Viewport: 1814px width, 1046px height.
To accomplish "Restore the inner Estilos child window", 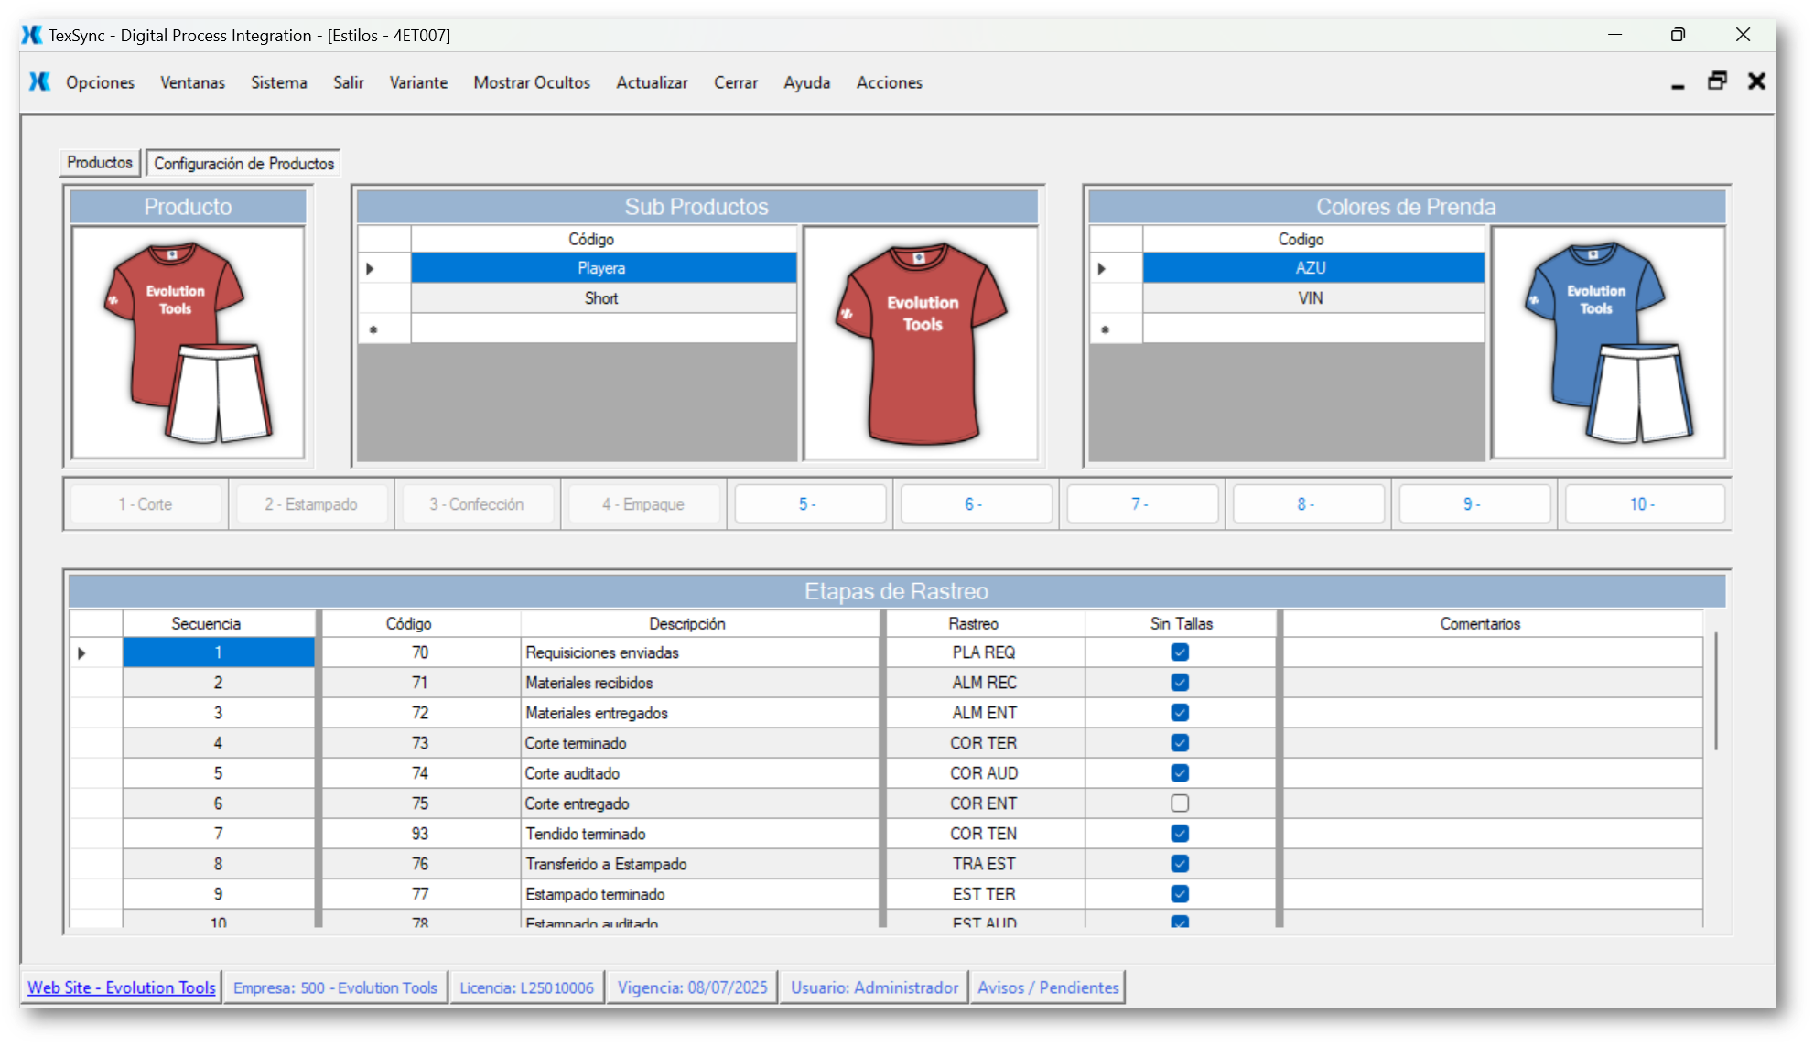I will click(x=1717, y=81).
